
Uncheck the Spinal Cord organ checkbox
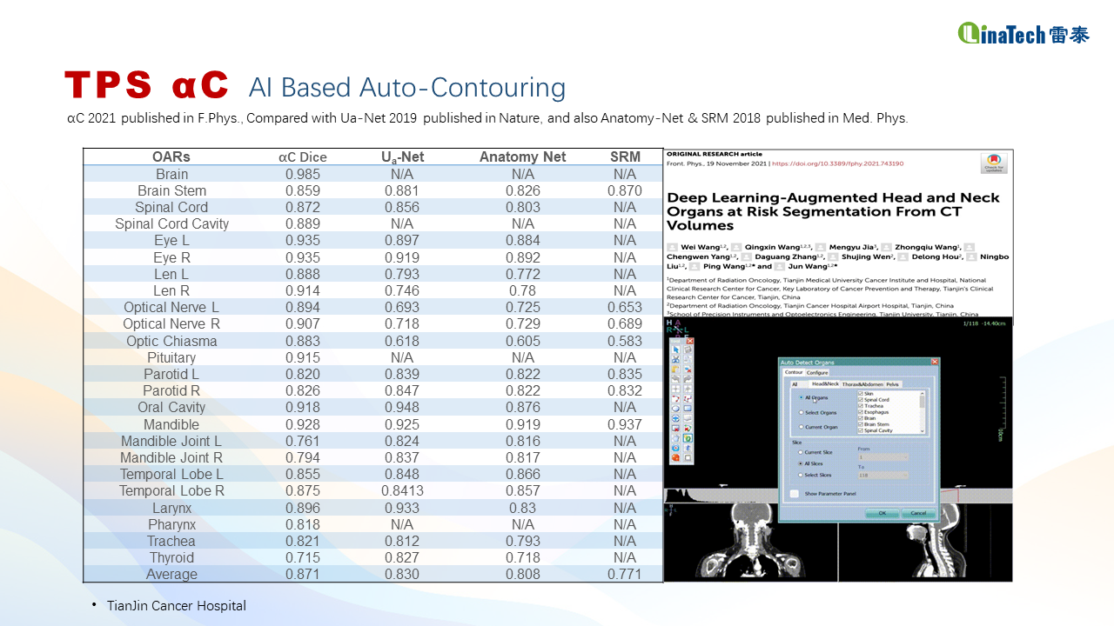(x=860, y=400)
